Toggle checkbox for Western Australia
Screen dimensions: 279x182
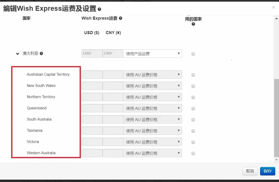pyautogui.click(x=193, y=153)
